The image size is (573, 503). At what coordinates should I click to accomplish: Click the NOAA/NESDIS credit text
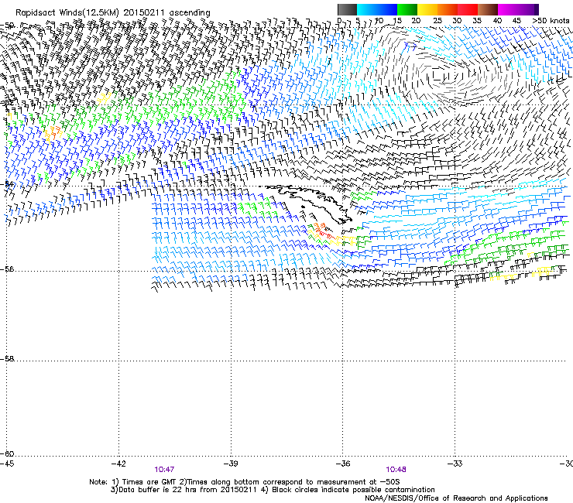pyautogui.click(x=456, y=498)
